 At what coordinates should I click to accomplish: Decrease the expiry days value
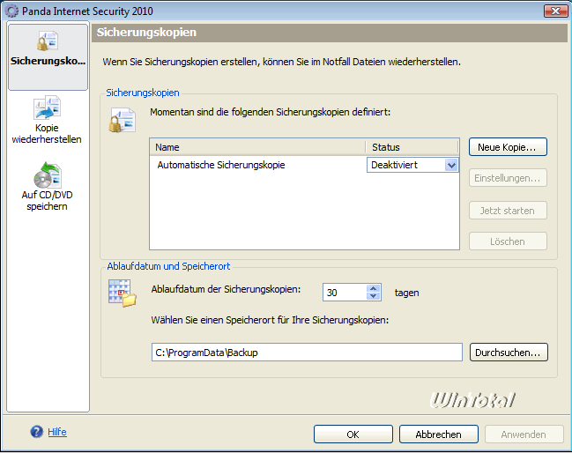point(373,296)
